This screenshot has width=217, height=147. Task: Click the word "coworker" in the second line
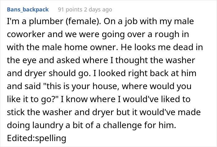click(26, 34)
